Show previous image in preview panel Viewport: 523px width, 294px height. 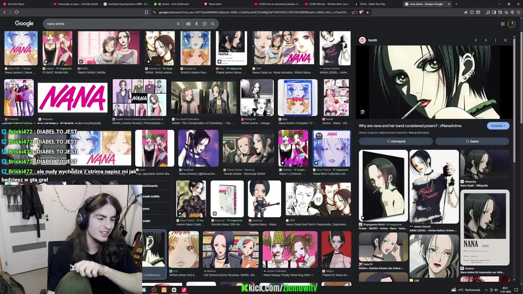coord(476,40)
